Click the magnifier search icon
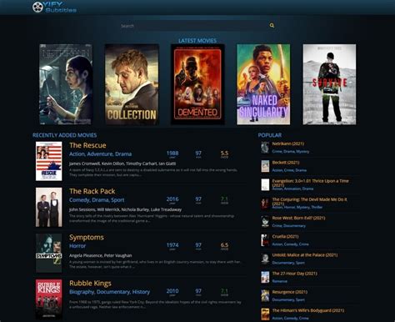395x322 pixels. 272,26
